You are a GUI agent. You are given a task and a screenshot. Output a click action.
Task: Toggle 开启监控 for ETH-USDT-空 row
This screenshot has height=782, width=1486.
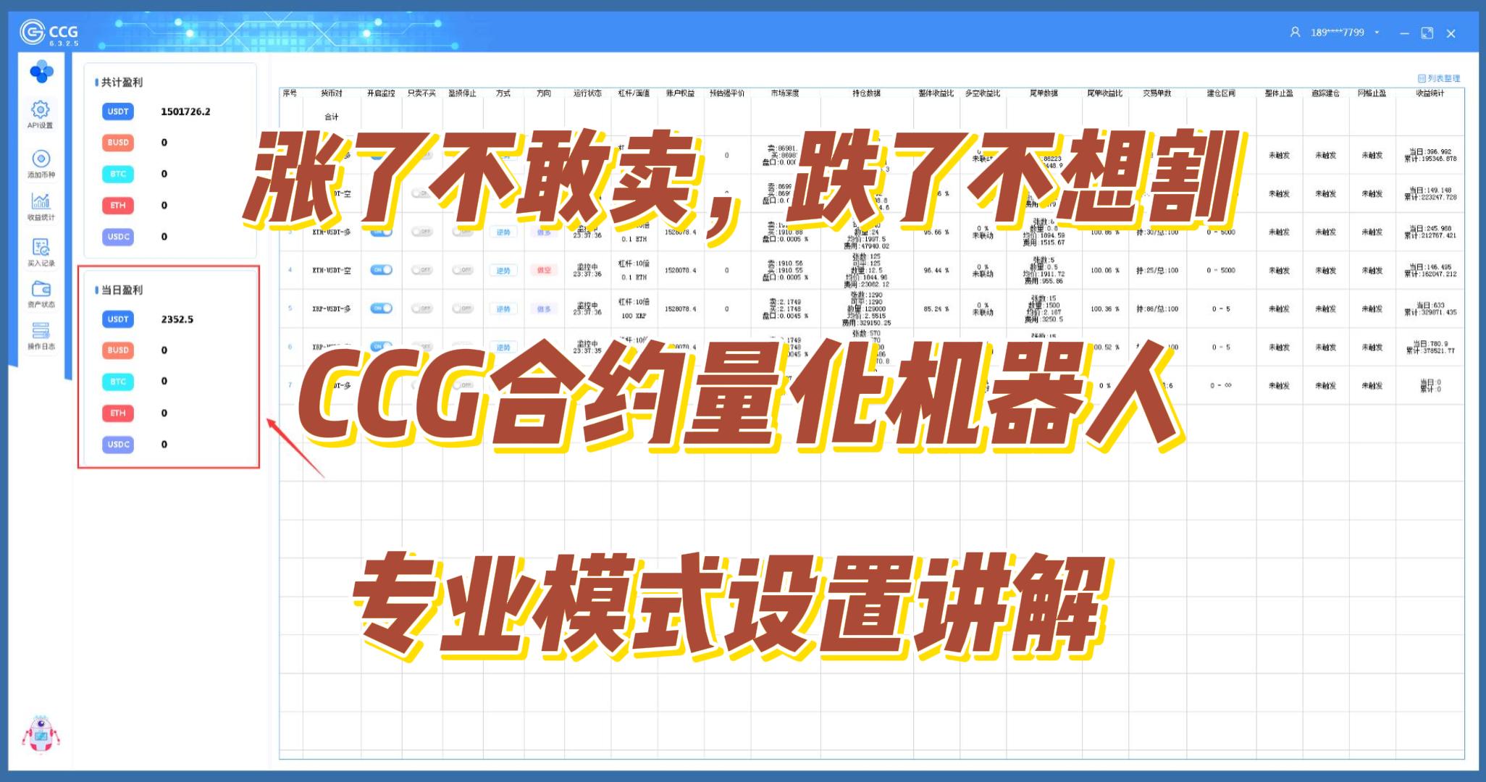click(381, 270)
